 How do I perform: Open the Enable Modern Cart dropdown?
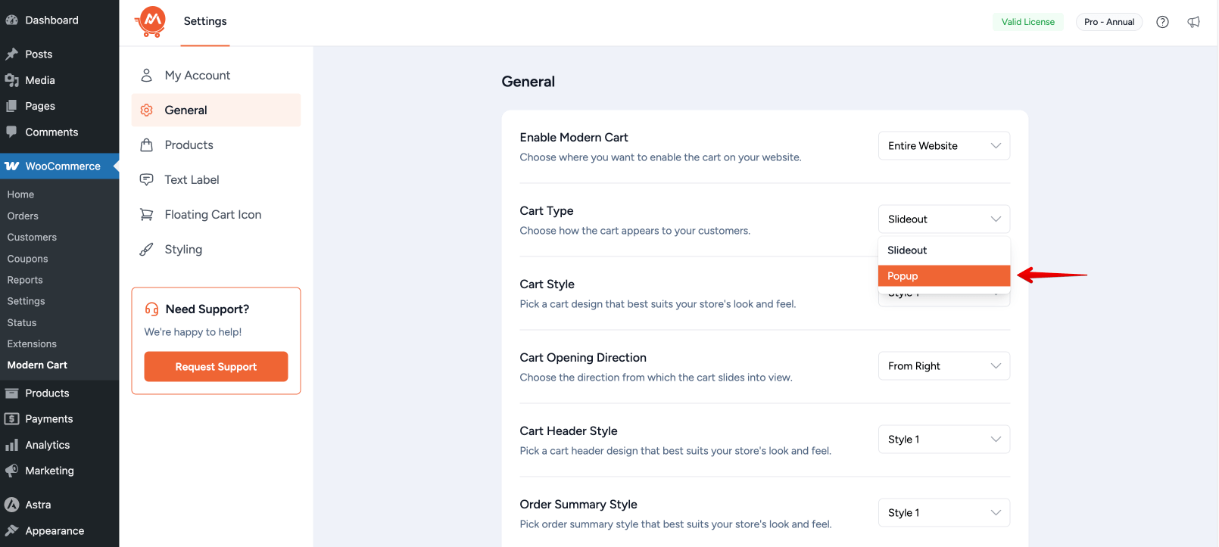coord(944,146)
